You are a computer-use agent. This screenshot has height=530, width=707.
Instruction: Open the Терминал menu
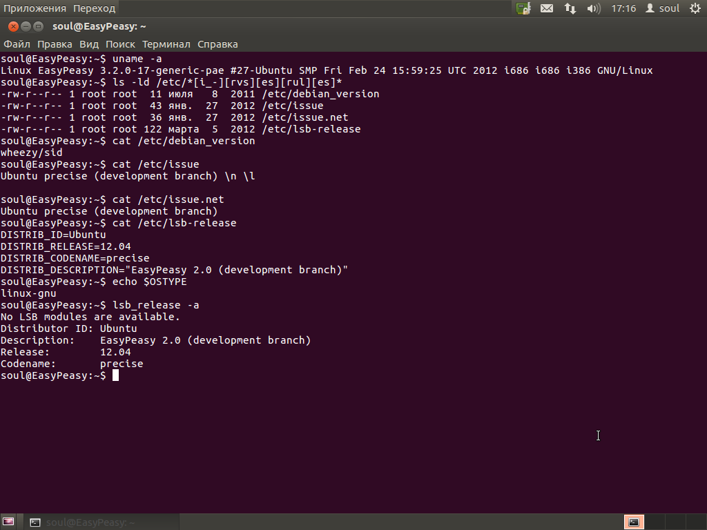point(166,44)
